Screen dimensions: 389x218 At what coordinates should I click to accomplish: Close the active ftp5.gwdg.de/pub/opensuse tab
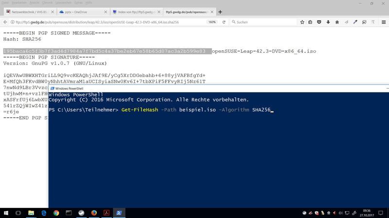click(x=212, y=12)
